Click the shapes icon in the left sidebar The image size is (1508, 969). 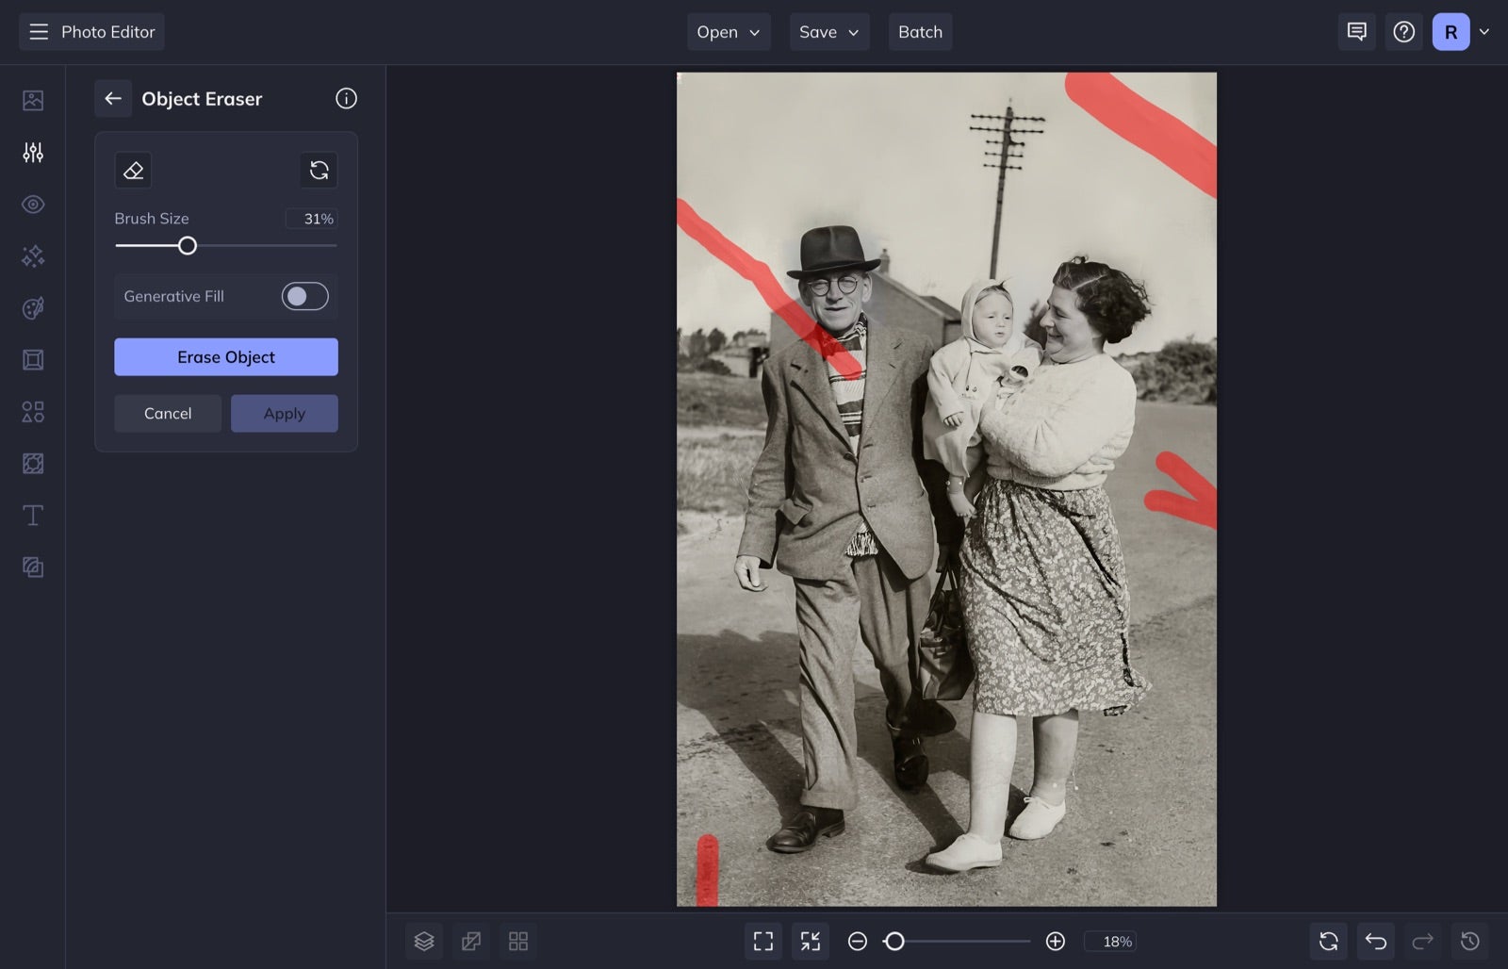tap(33, 412)
